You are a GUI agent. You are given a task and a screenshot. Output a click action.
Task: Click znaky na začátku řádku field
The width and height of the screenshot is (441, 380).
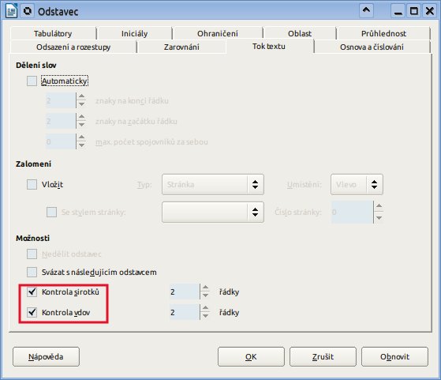click(x=61, y=121)
